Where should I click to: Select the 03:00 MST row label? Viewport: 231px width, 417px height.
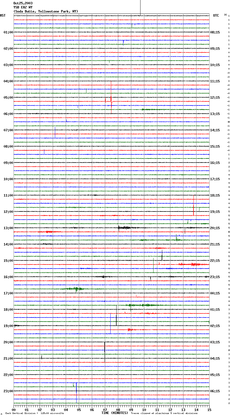[x=8, y=65]
